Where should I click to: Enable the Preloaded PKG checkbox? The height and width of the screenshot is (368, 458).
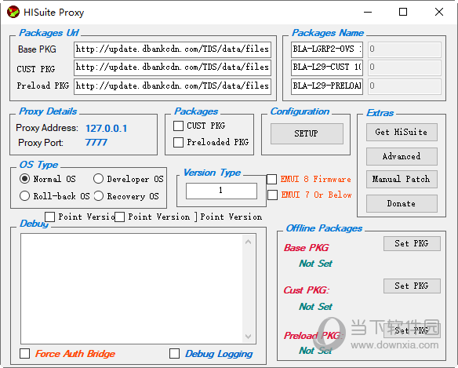[178, 142]
